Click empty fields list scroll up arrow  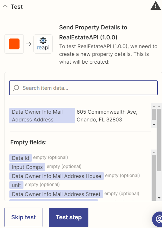[154, 152]
